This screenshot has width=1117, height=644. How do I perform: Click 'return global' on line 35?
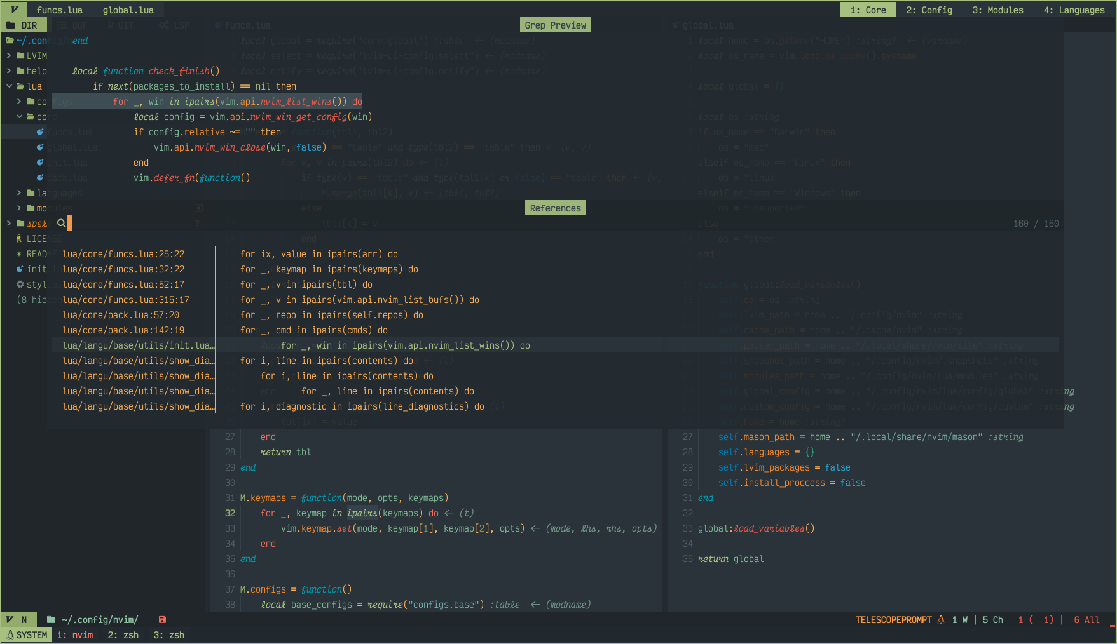(x=731, y=559)
